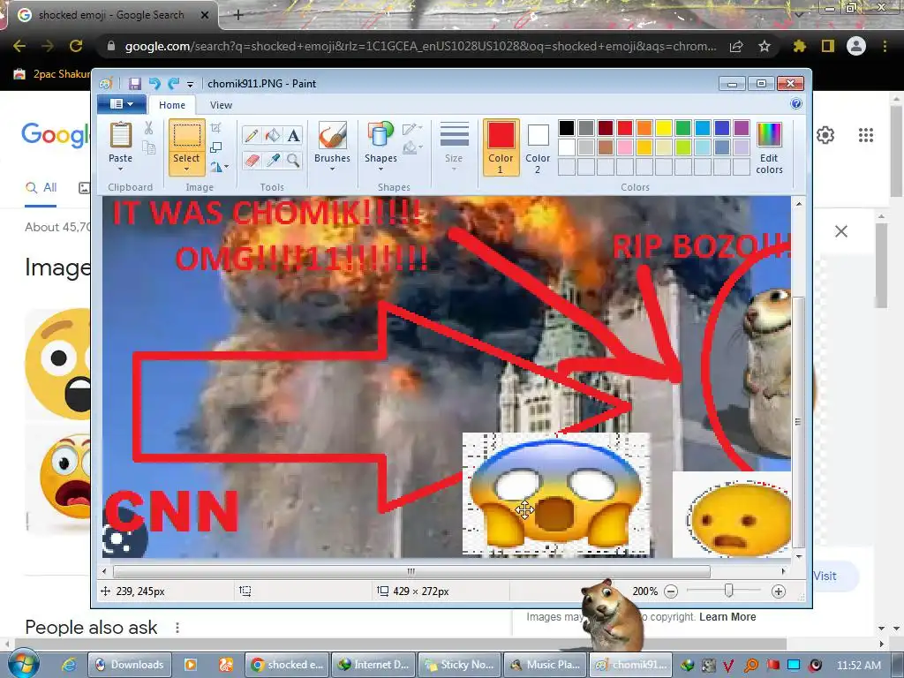Screen dimensions: 904x678
Task: Click the Cut scissors icon in Clipboard
Action: coord(148,128)
